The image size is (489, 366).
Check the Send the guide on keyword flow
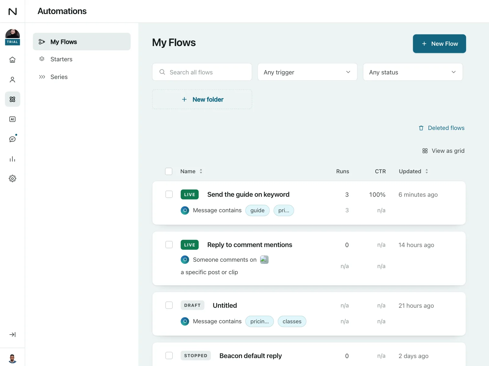(169, 194)
